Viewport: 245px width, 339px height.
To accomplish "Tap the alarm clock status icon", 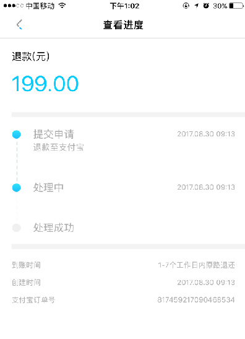I will pos(206,6).
